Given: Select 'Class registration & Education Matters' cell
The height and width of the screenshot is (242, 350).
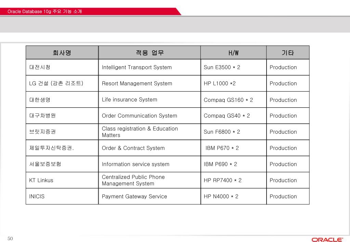Looking at the screenshot, I should [x=150, y=132].
